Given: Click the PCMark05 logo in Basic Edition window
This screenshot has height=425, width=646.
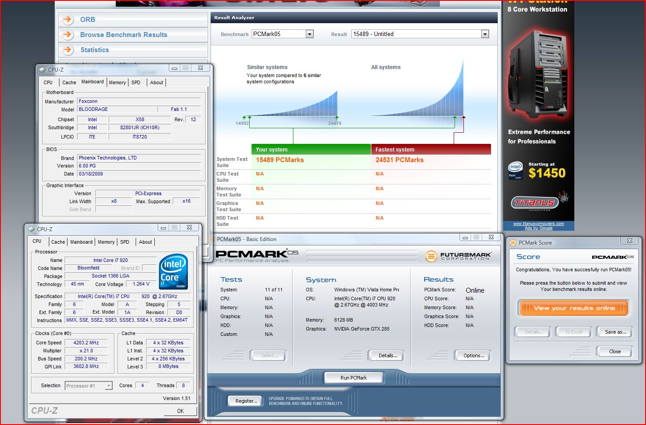Looking at the screenshot, I should tap(257, 256).
